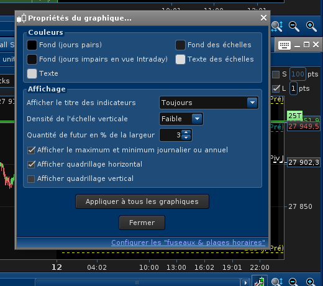The image size is (323, 286).
Task: Open Fond (jours pairs) color swatch
Action: coord(32,45)
